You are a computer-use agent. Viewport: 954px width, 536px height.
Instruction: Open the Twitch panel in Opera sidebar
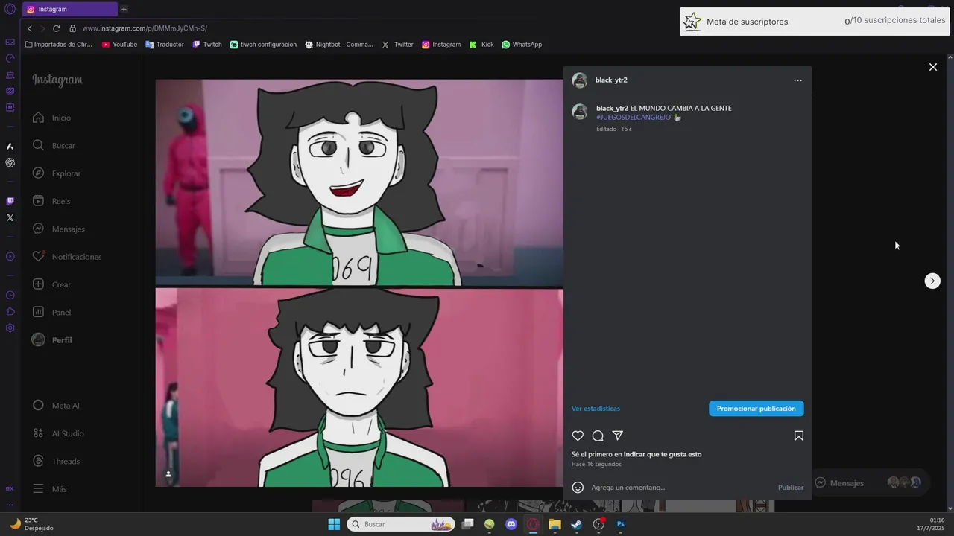point(10,201)
